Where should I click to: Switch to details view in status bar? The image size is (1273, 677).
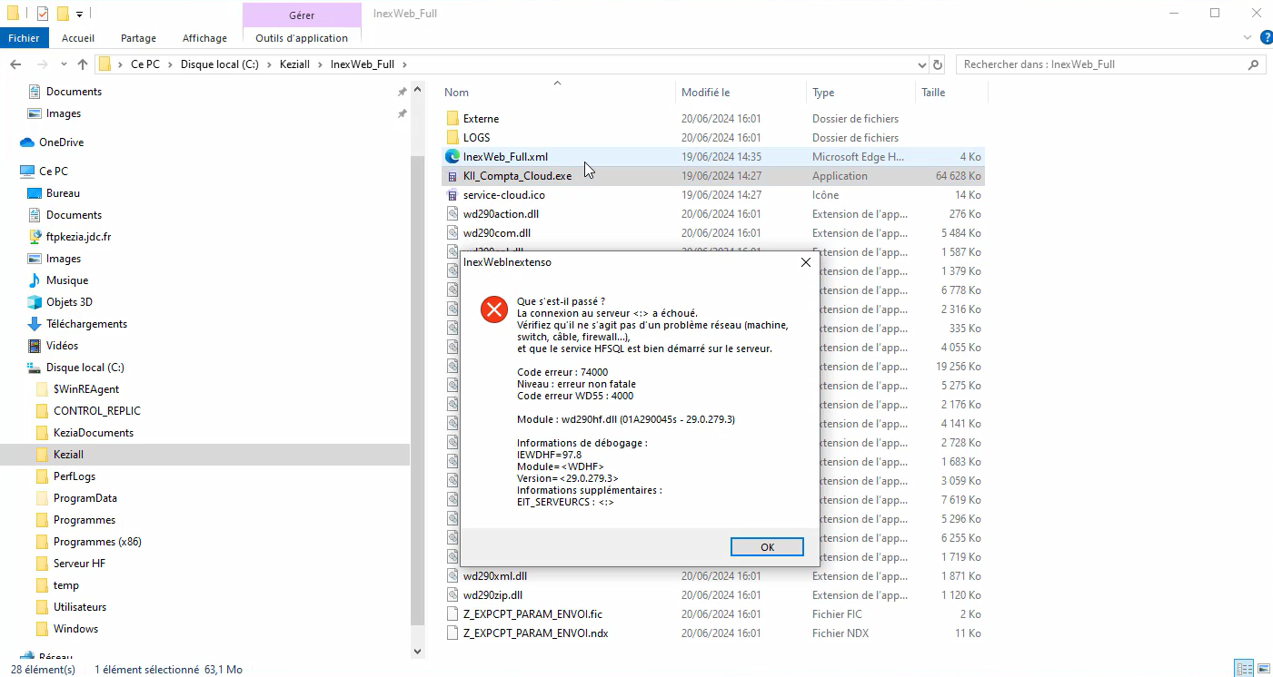pos(1243,669)
